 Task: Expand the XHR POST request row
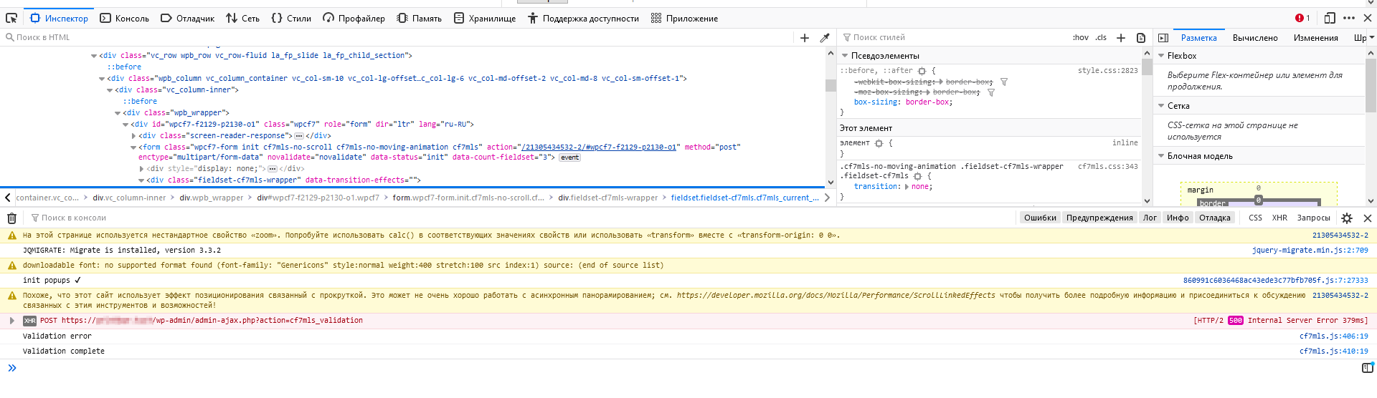pos(11,321)
